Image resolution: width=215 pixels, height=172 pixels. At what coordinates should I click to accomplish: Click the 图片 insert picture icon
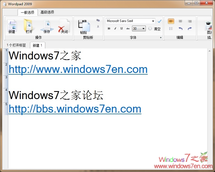[x=208, y=28]
